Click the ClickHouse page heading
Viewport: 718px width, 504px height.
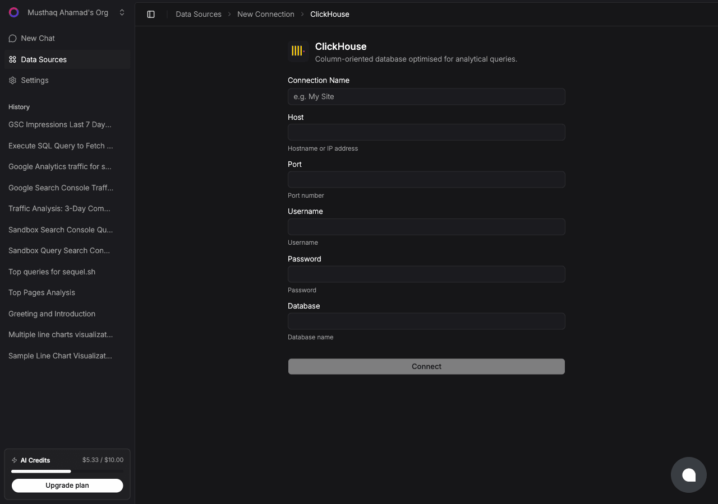point(340,46)
